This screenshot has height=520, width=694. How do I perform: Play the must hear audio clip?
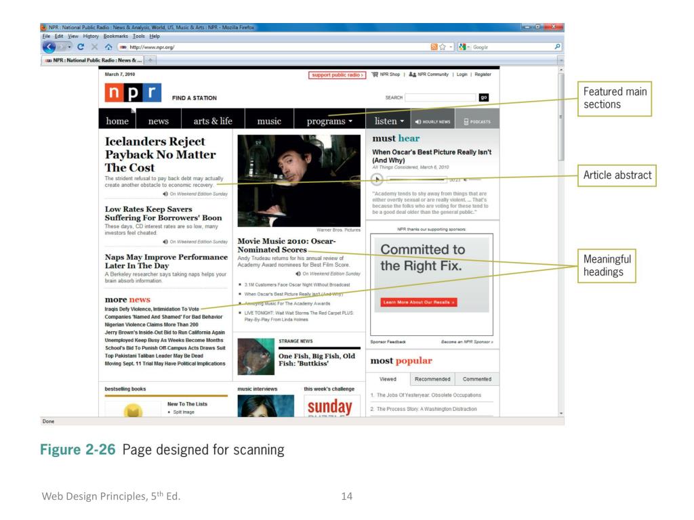(x=377, y=179)
